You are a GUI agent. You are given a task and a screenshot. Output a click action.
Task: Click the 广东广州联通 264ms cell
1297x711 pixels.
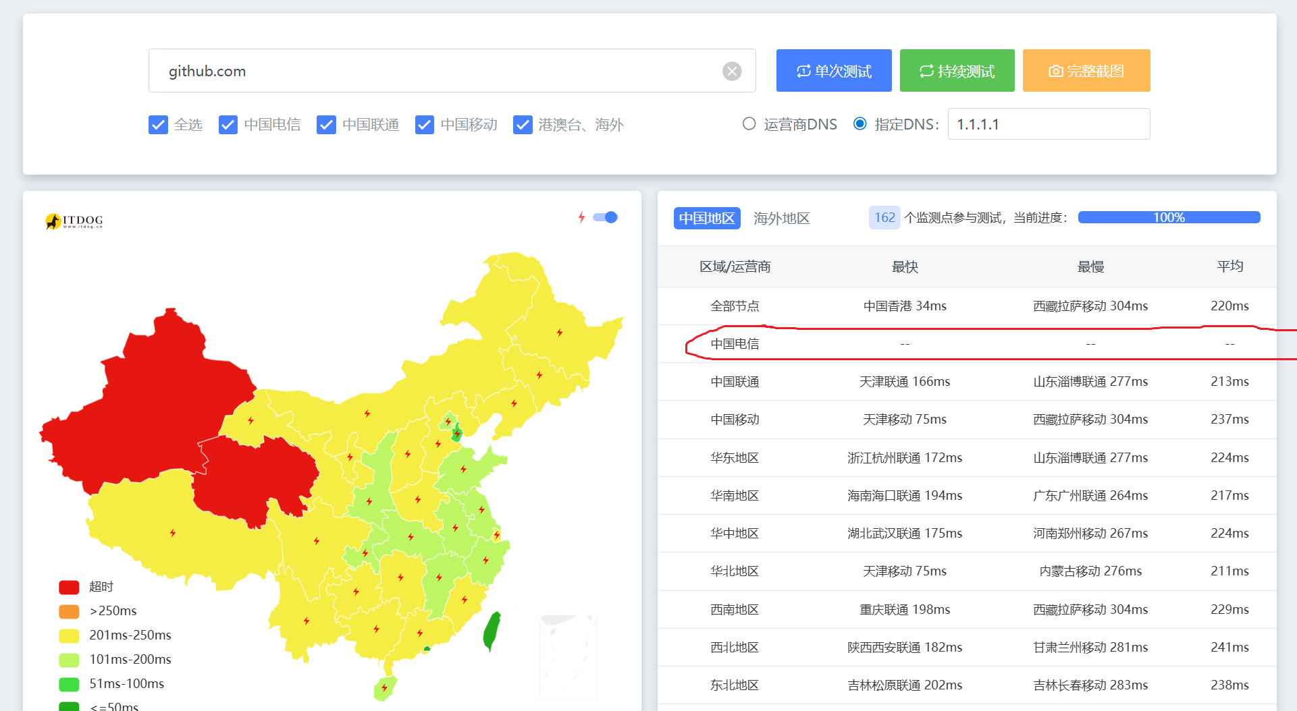tap(1090, 496)
